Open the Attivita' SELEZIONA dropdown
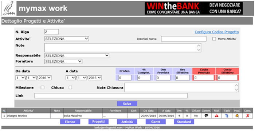Image resolution: width=255 pixels, height=131 pixels. [x=67, y=39]
